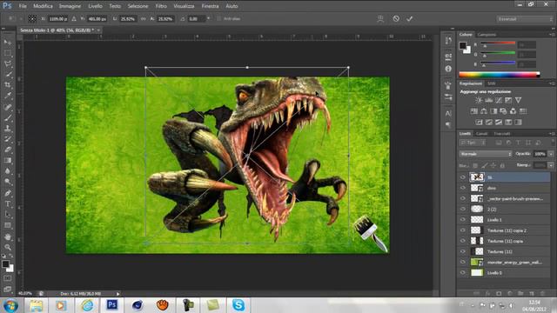Viewport: 557px width, 313px height.
Task: Select the Clone Stamp tool
Action: tap(8, 128)
